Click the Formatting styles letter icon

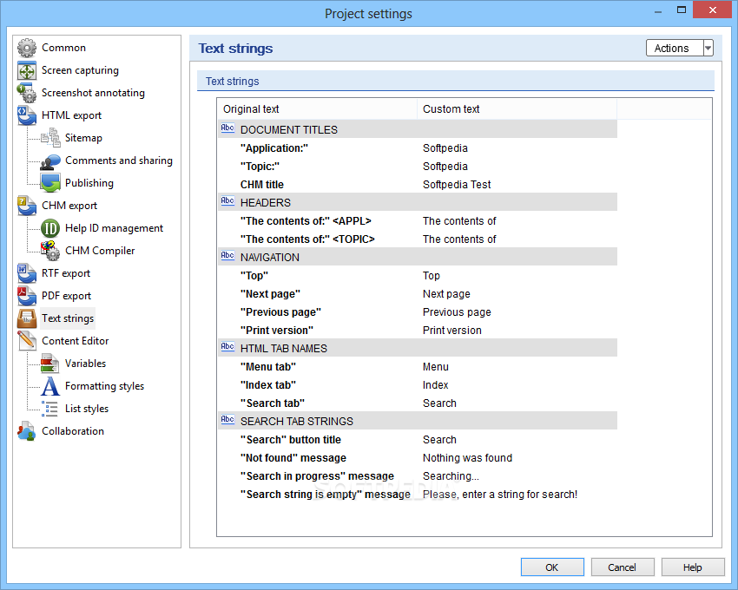click(50, 386)
